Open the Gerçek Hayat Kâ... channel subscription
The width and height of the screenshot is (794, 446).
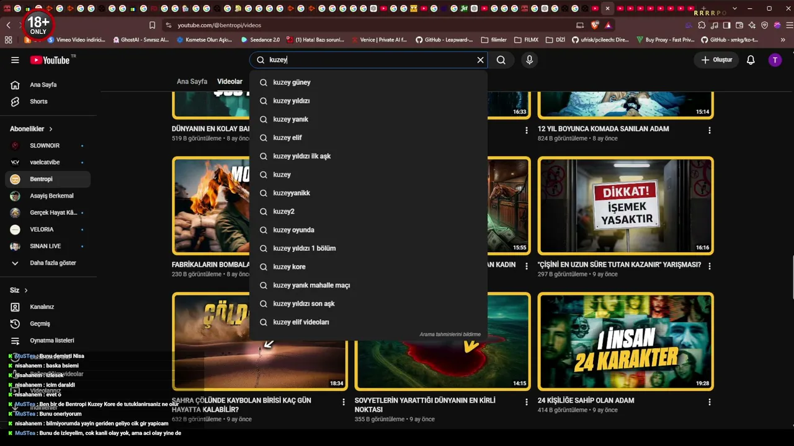(48, 212)
